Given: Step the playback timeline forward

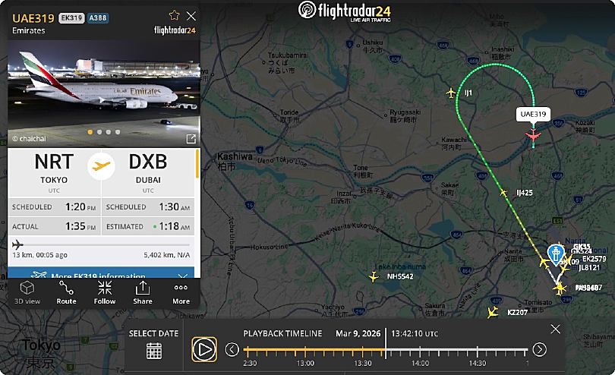Looking at the screenshot, I should (x=539, y=349).
